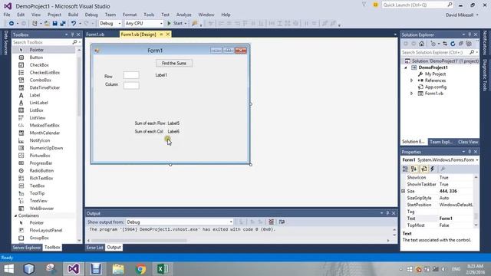The image size is (491, 276).
Task: Show Events lightning icon in Properties
Action: 433,169
